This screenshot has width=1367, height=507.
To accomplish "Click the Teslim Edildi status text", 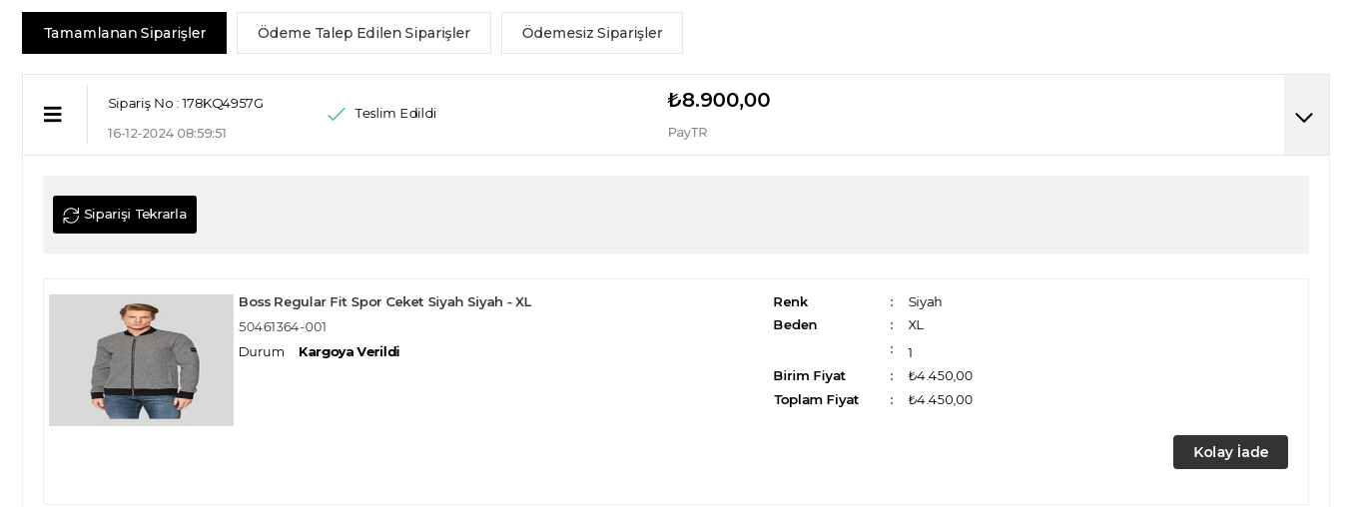I will 395,113.
